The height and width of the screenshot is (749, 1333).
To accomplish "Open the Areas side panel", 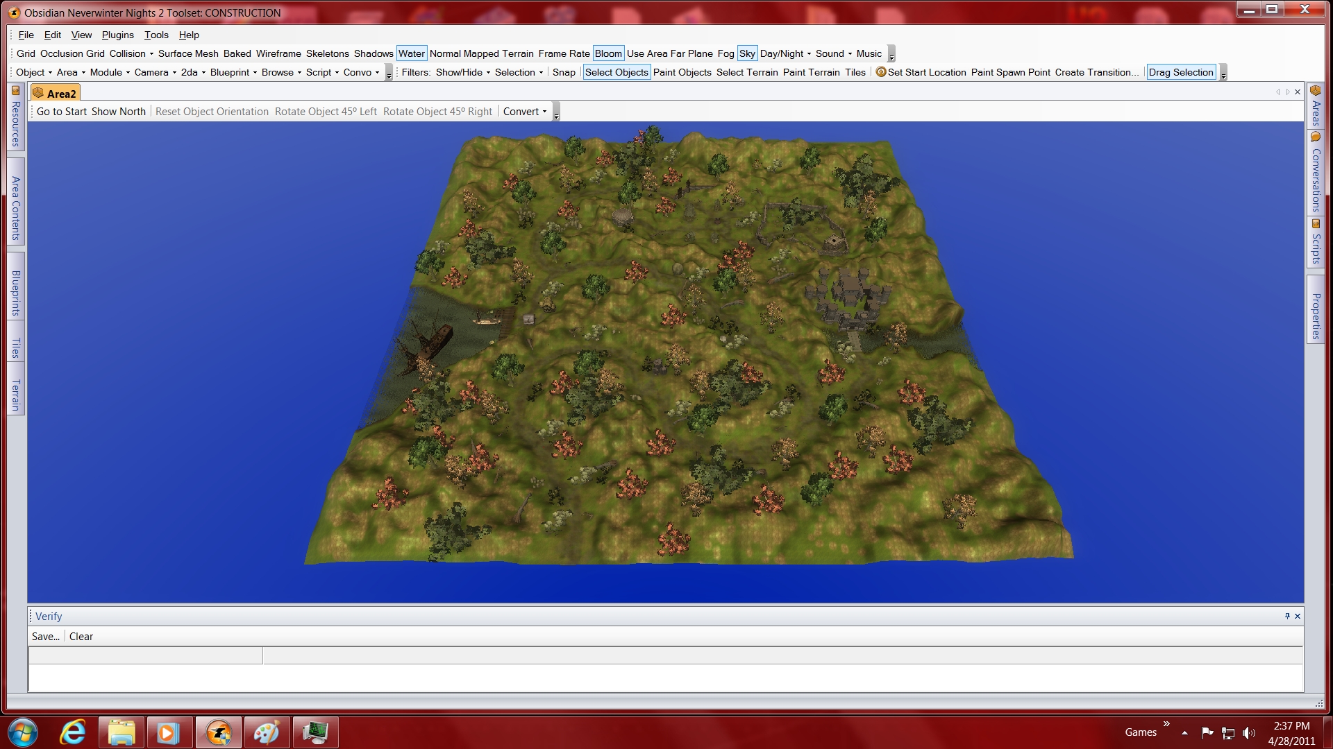I will tap(1315, 107).
